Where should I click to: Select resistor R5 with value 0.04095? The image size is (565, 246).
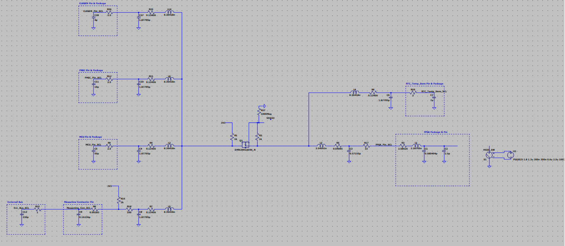(338, 146)
